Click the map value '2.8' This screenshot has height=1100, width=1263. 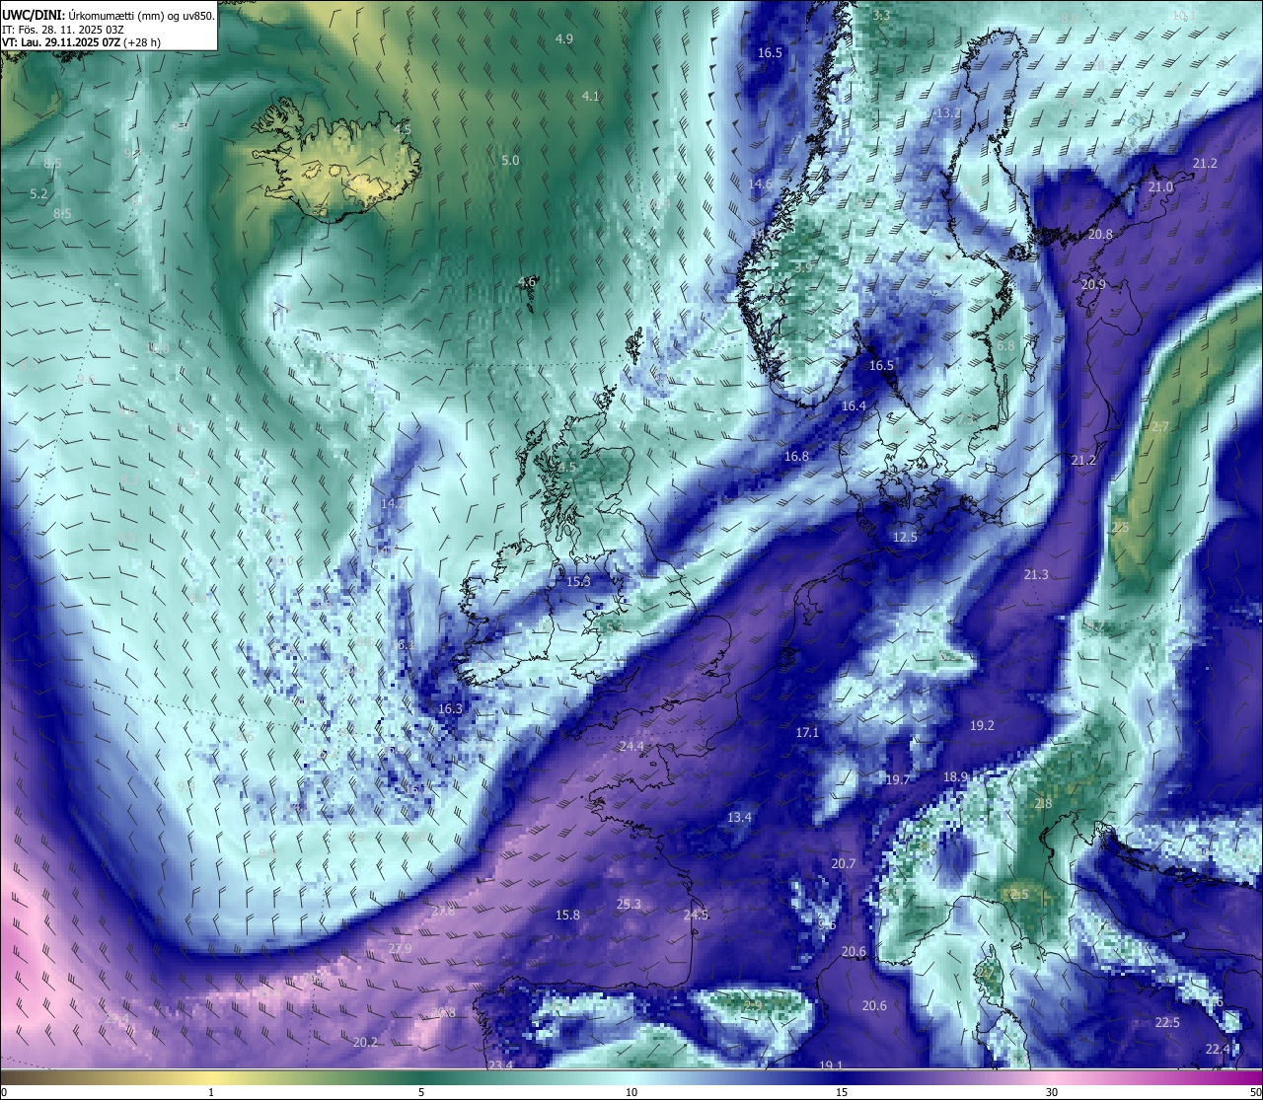(1043, 804)
